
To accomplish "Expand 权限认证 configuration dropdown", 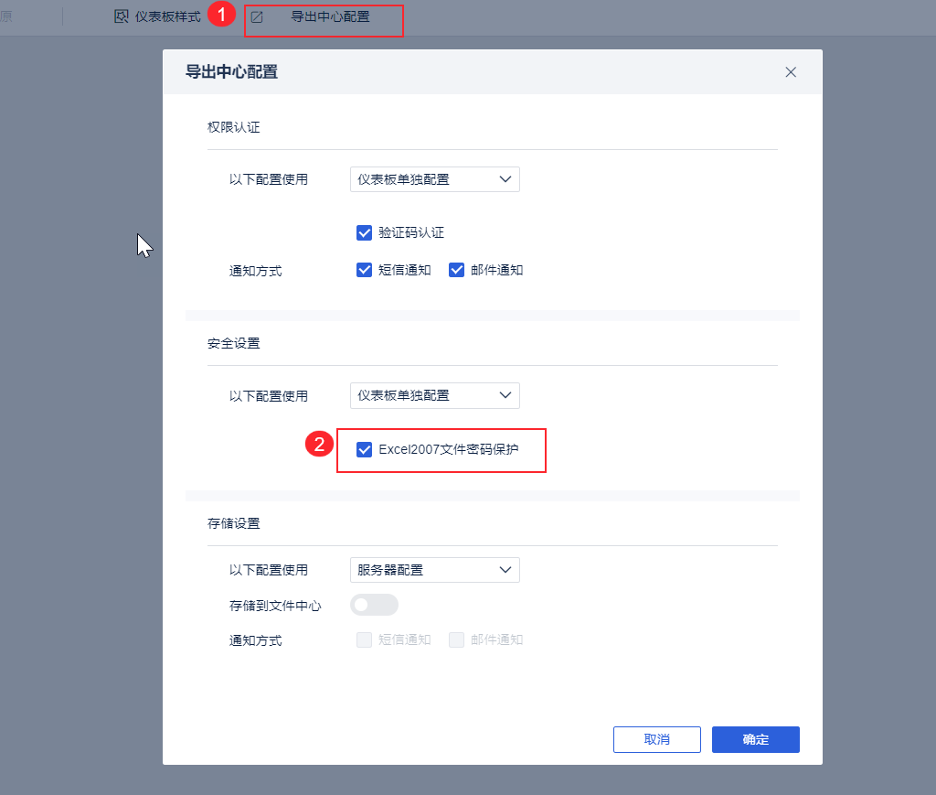I will pos(434,179).
